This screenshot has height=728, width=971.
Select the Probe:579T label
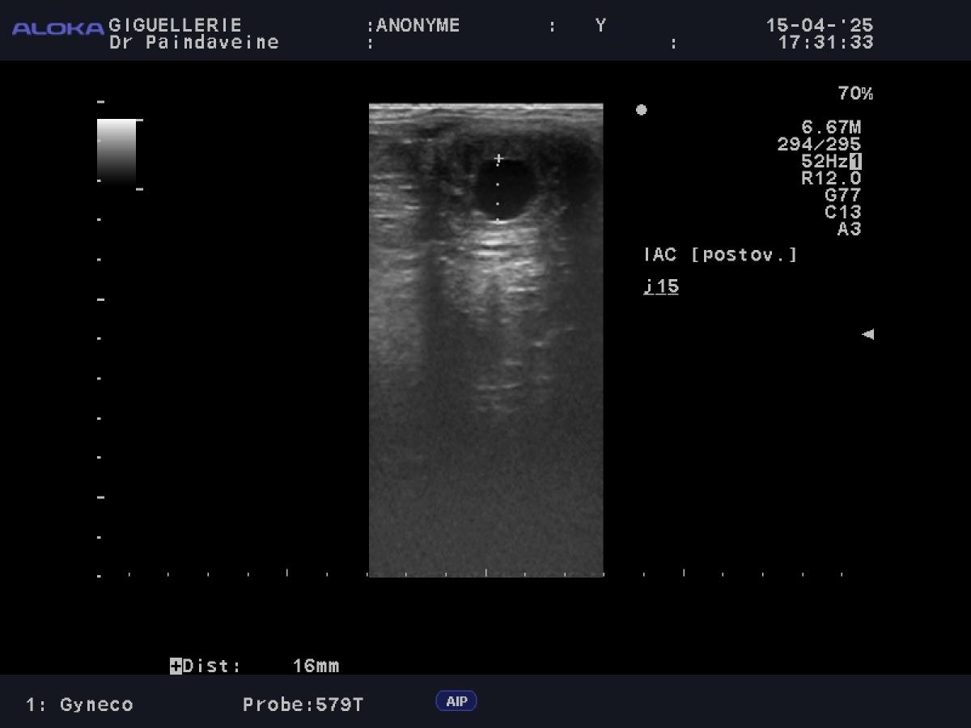(x=303, y=705)
